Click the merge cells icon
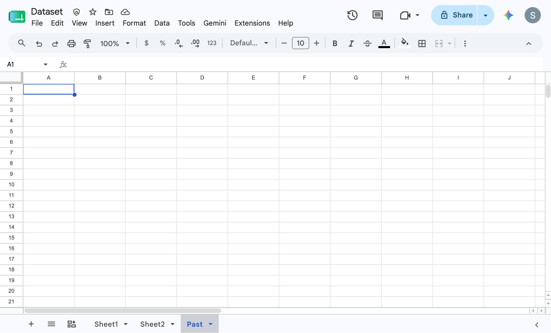551x333 pixels. (x=439, y=44)
